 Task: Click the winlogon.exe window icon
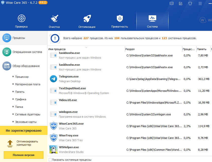pyautogui.click(x=54, y=114)
